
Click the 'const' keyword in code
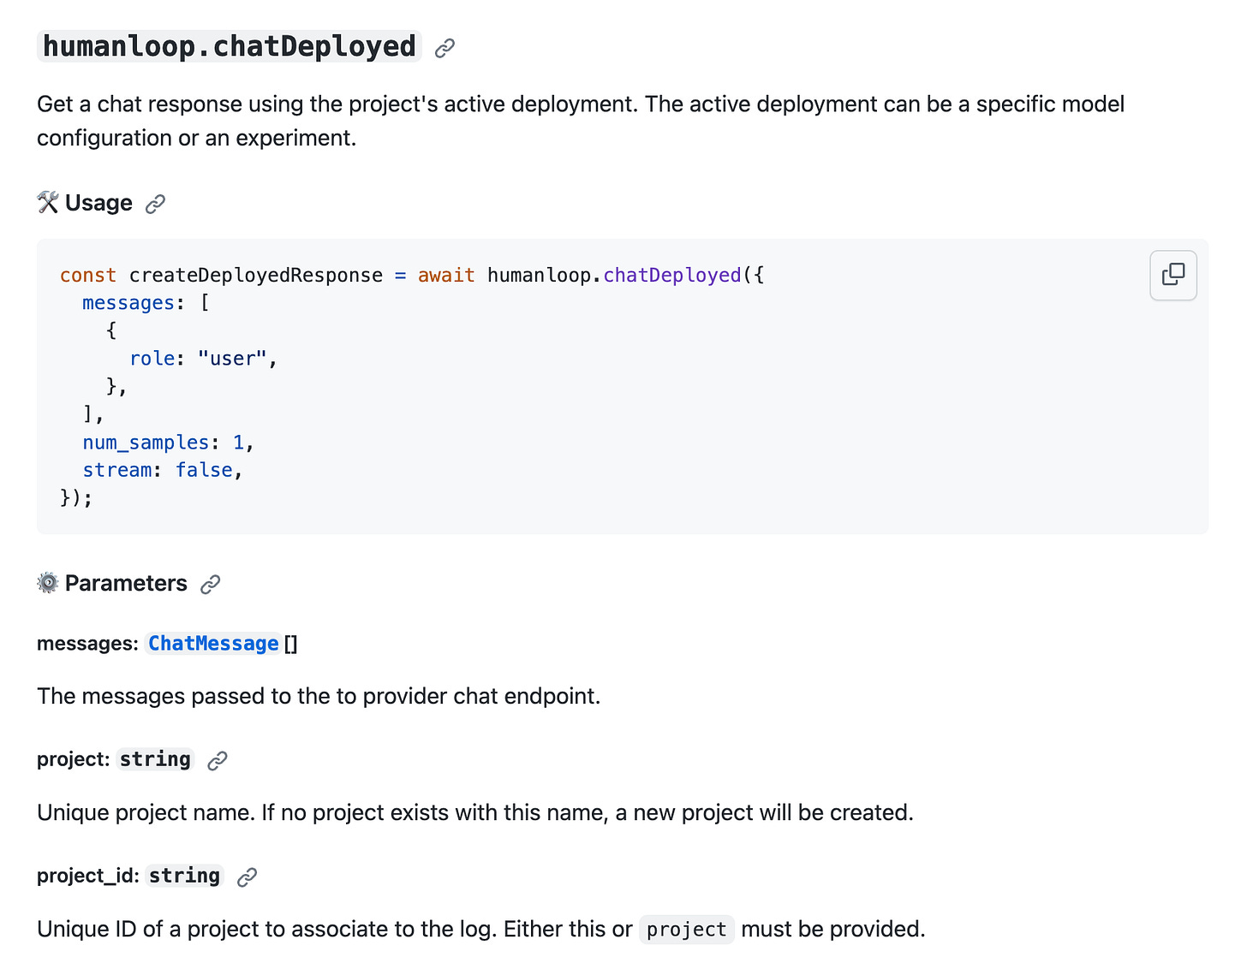[88, 275]
